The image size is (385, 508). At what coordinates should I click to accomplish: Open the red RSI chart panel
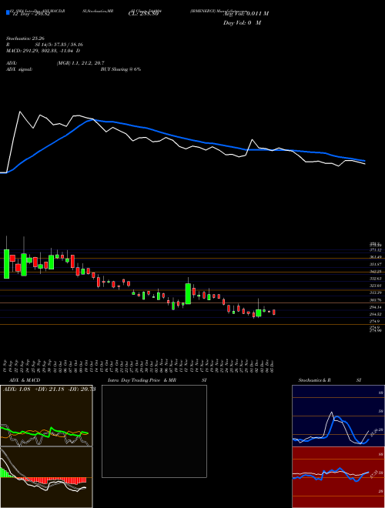pyautogui.click(x=338, y=477)
